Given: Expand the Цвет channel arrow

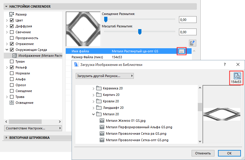Looking at the screenshot, I should pyautogui.click(x=7, y=20).
